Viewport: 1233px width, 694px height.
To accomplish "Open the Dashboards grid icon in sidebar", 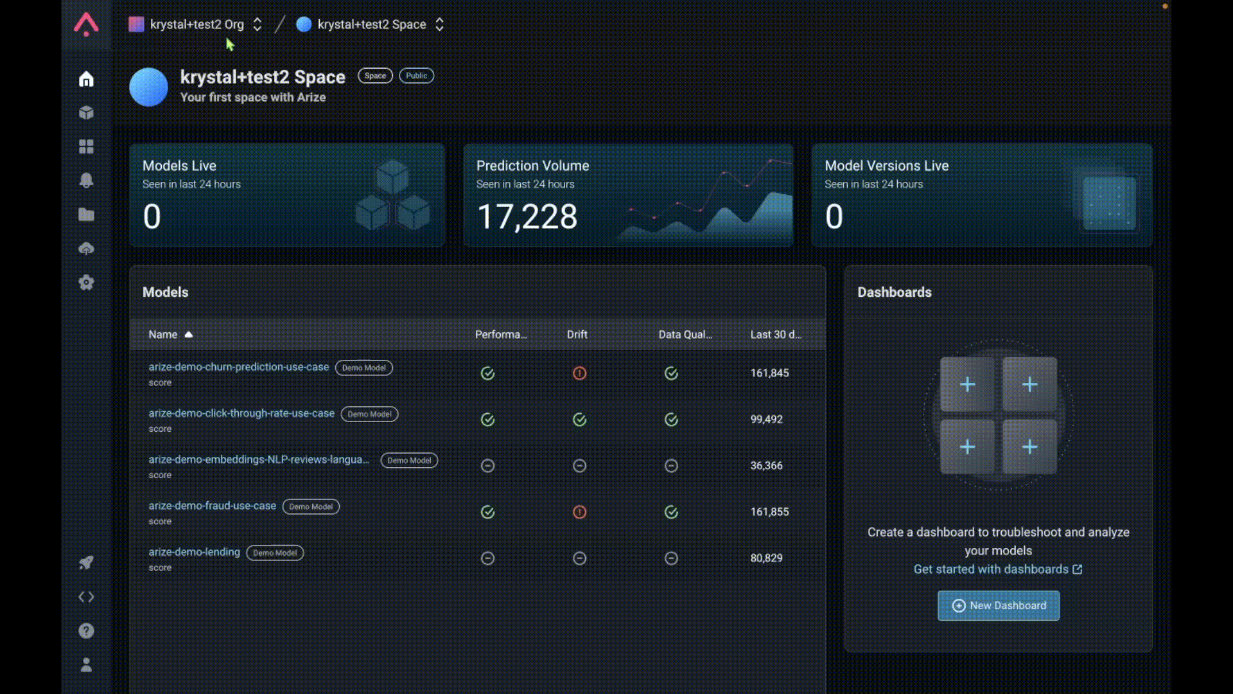I will coord(86,147).
